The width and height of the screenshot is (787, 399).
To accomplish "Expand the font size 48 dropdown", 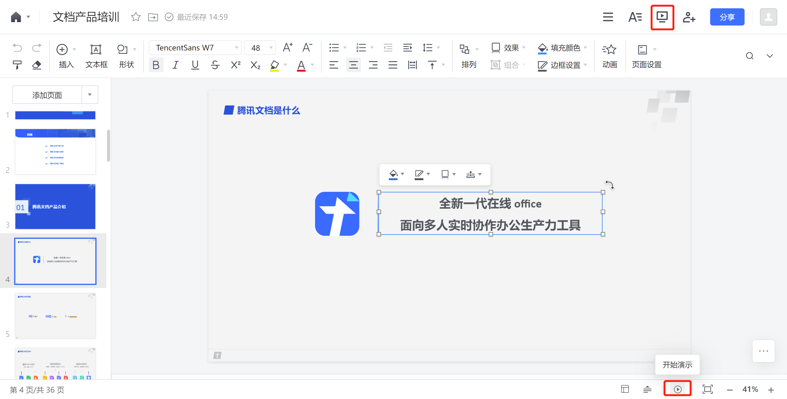I will (271, 48).
